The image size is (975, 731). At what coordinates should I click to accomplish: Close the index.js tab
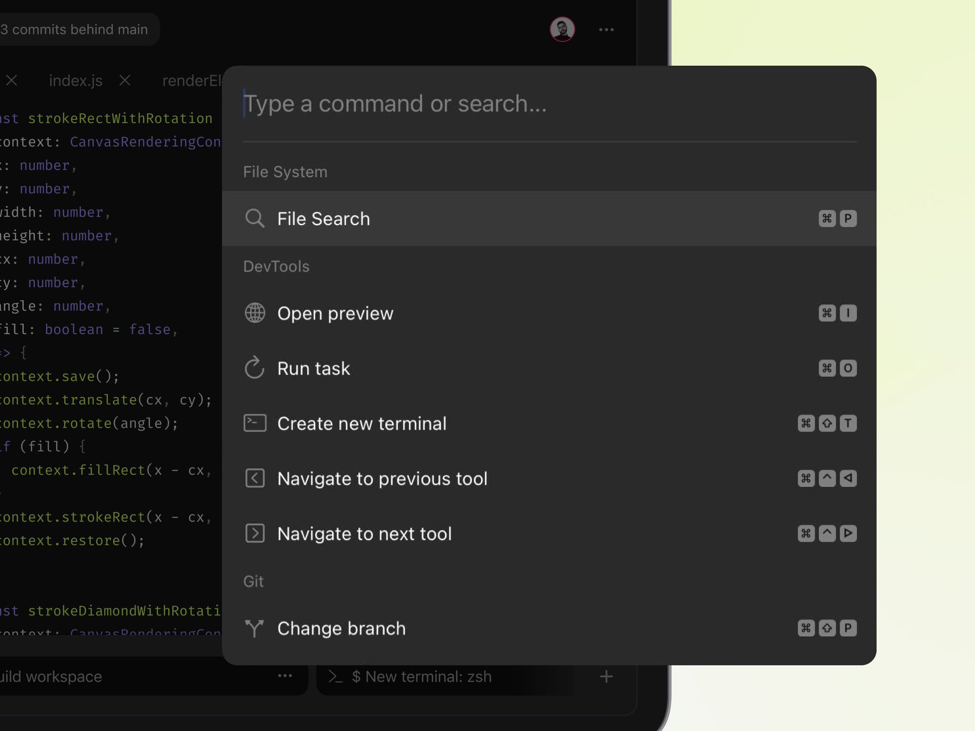click(x=126, y=80)
